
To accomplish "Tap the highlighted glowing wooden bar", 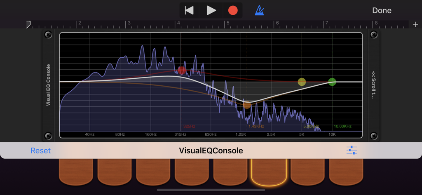I will [x=269, y=172].
